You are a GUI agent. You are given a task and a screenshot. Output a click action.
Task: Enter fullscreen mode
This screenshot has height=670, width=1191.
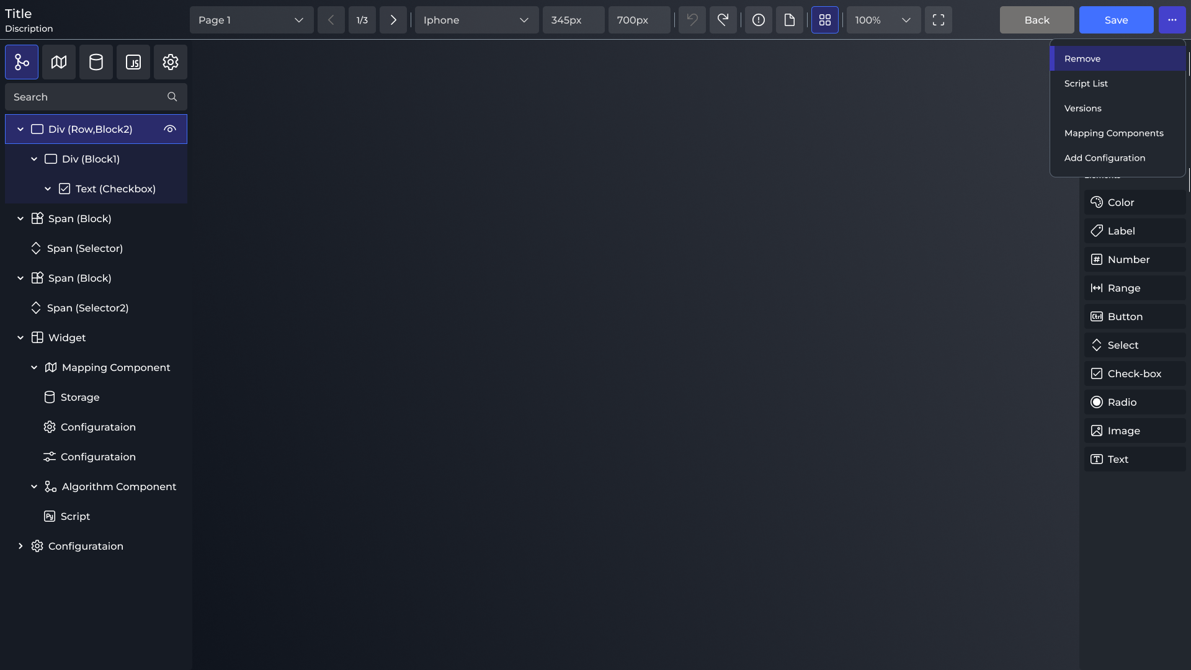pos(939,20)
